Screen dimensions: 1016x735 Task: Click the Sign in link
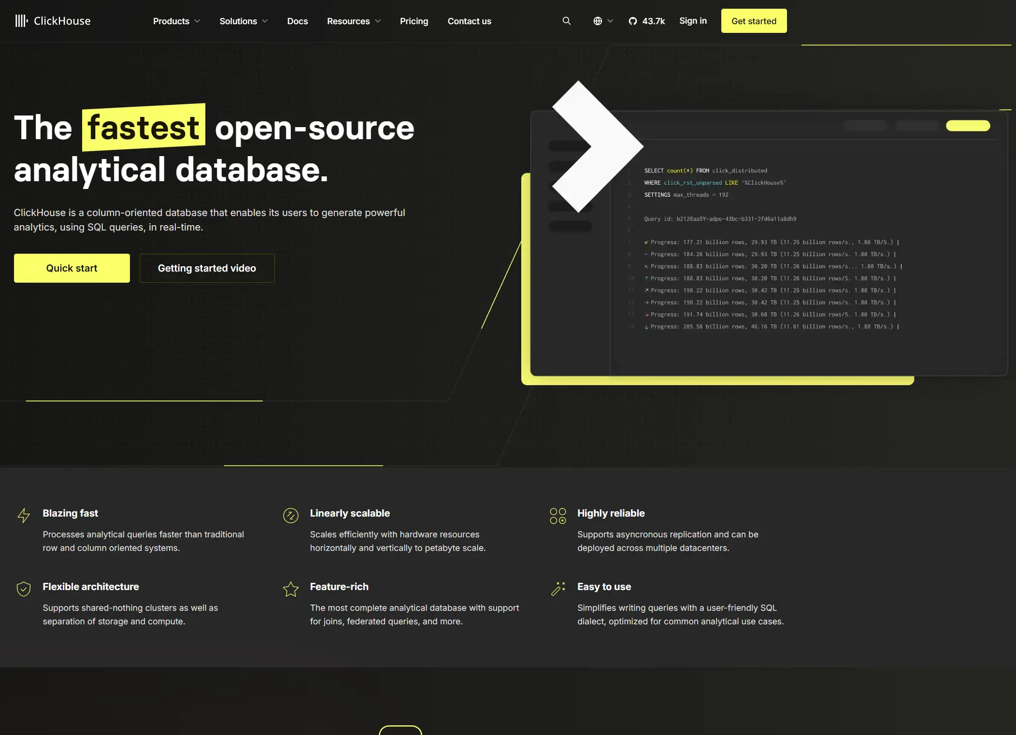(692, 21)
